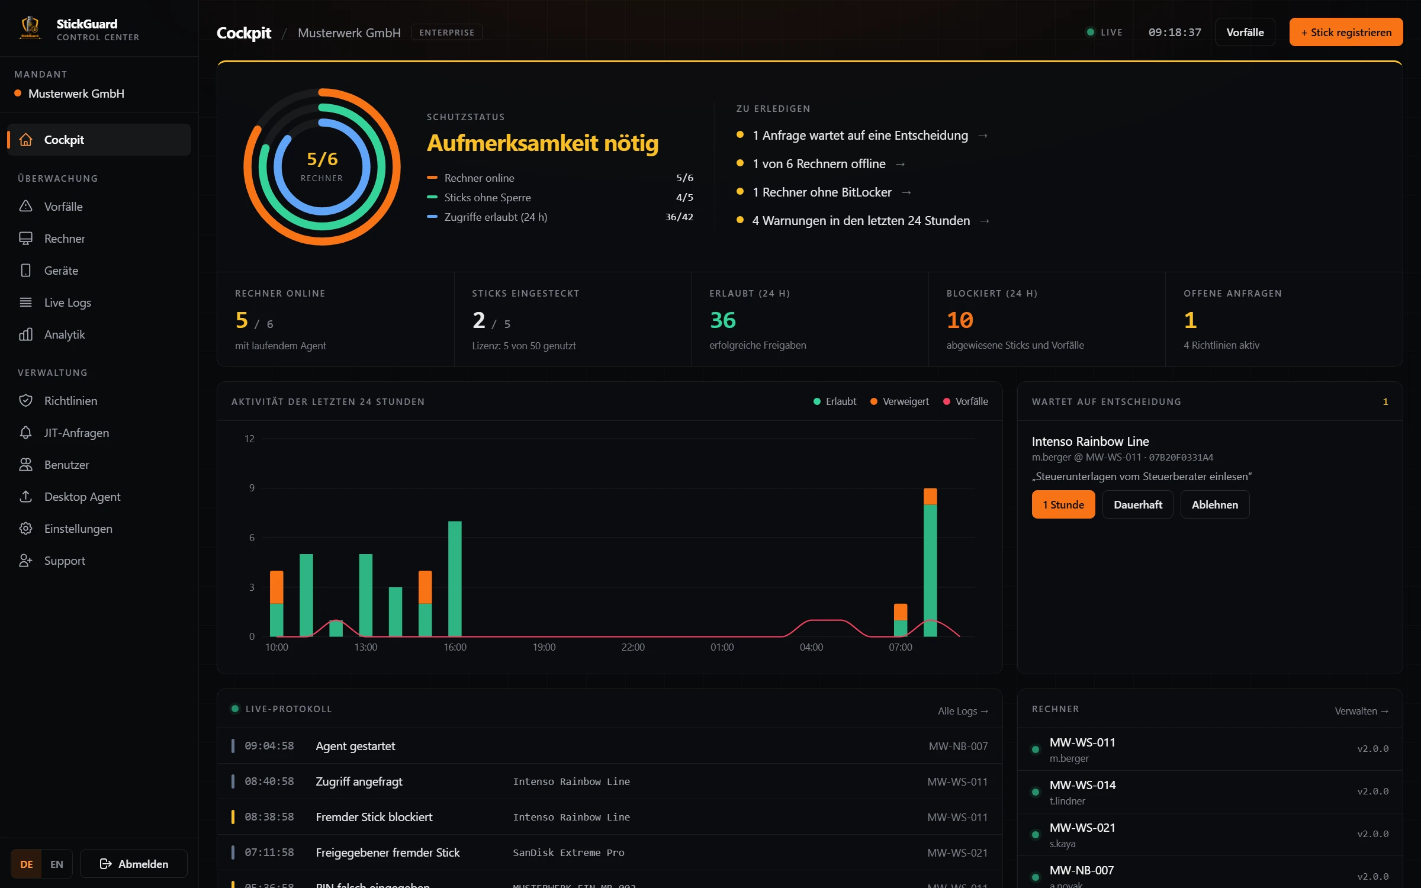Click the + Stick registrieren button

coord(1346,32)
